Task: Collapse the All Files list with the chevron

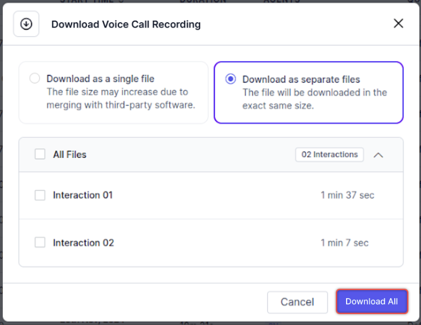Action: (378, 155)
